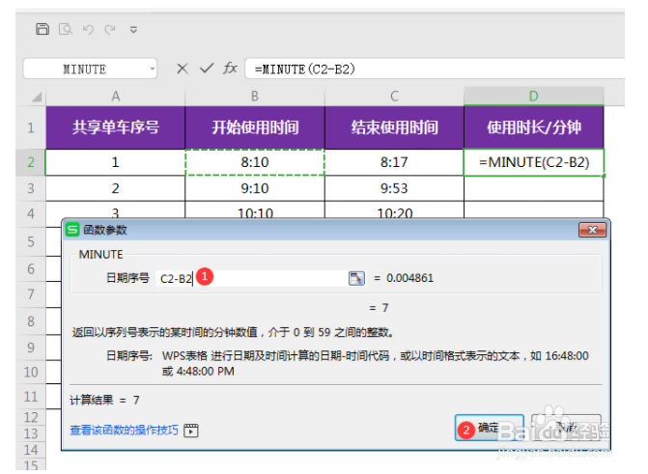
Task: Expand the quick access toolbar dropdown
Action: 133,30
